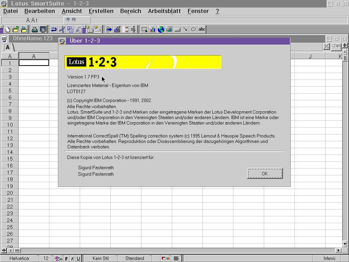Open the text color selector in the status bar
This screenshot has width=349, height=262.
59,259
